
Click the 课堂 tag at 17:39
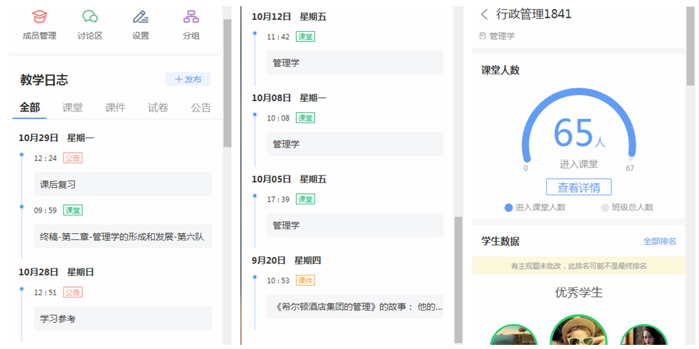tap(305, 199)
